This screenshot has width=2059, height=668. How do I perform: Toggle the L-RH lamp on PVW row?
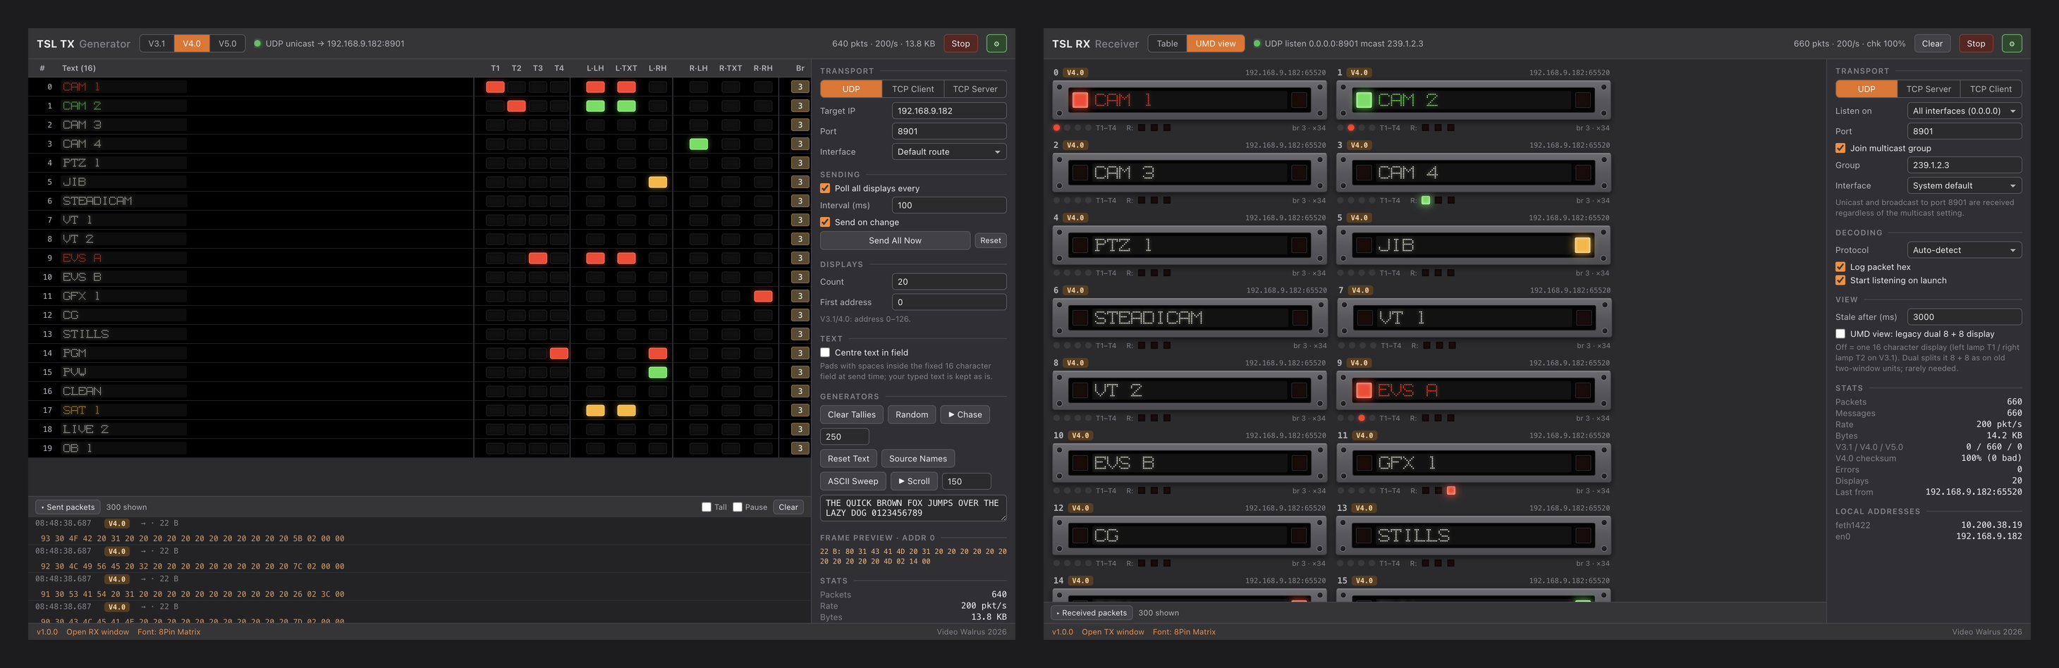(658, 372)
